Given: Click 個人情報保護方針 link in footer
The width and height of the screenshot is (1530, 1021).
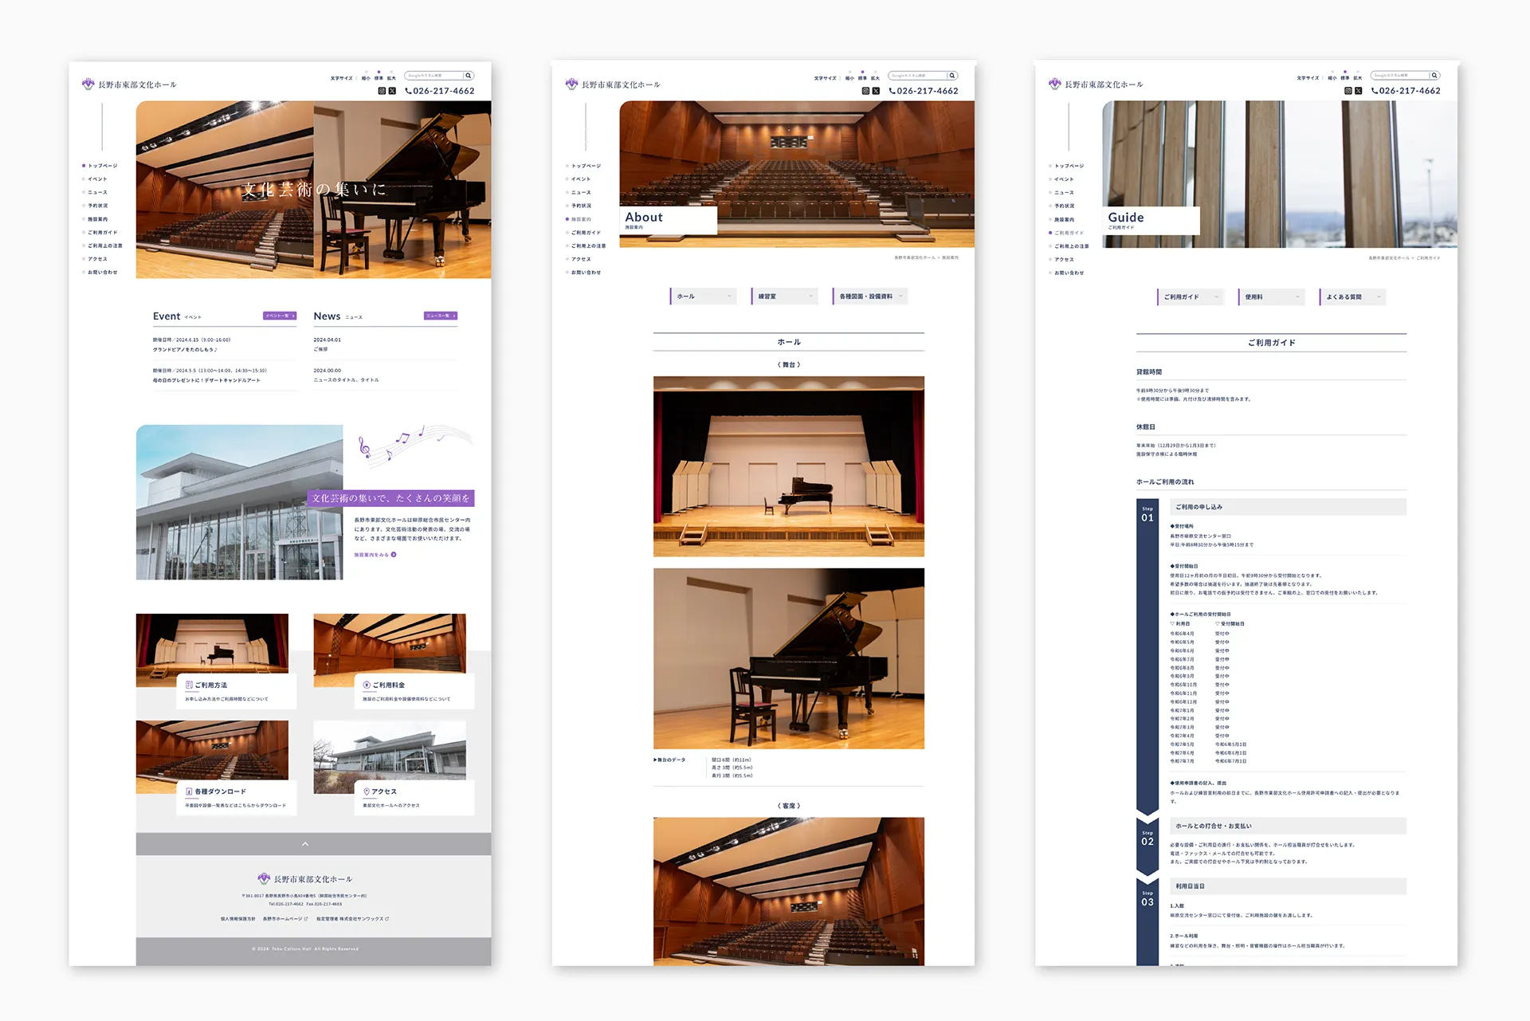Looking at the screenshot, I should (x=237, y=919).
